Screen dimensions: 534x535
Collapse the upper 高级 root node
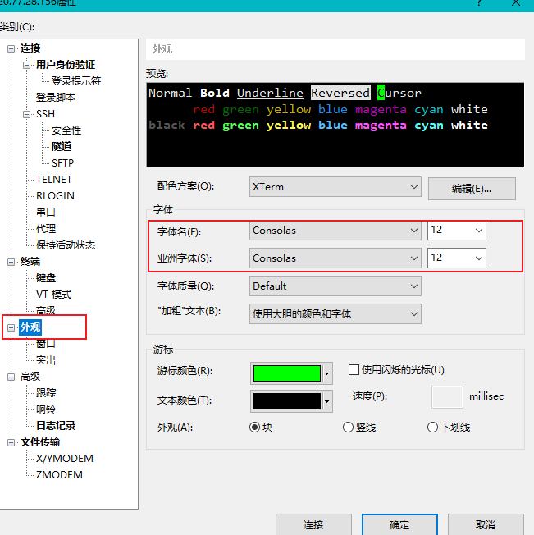pos(11,377)
